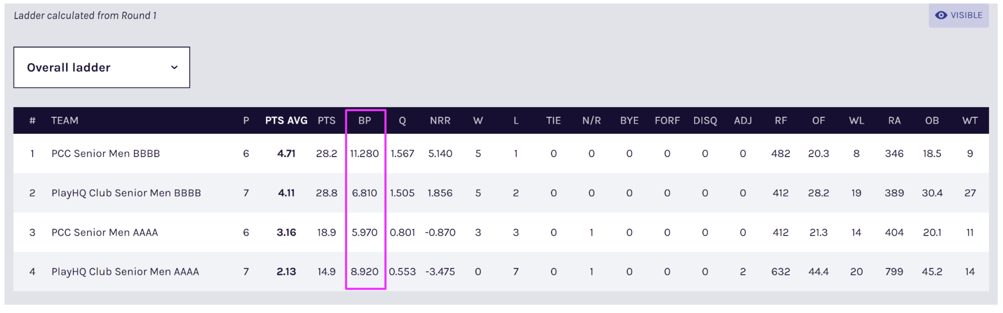Open the Overall ladder dropdown
The width and height of the screenshot is (1003, 313).
[x=101, y=67]
